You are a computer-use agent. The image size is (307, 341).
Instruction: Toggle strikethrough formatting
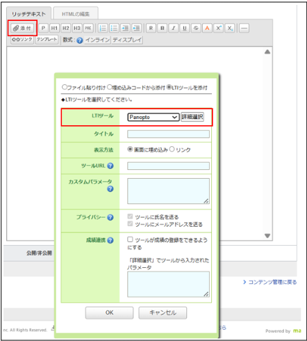coord(196,28)
